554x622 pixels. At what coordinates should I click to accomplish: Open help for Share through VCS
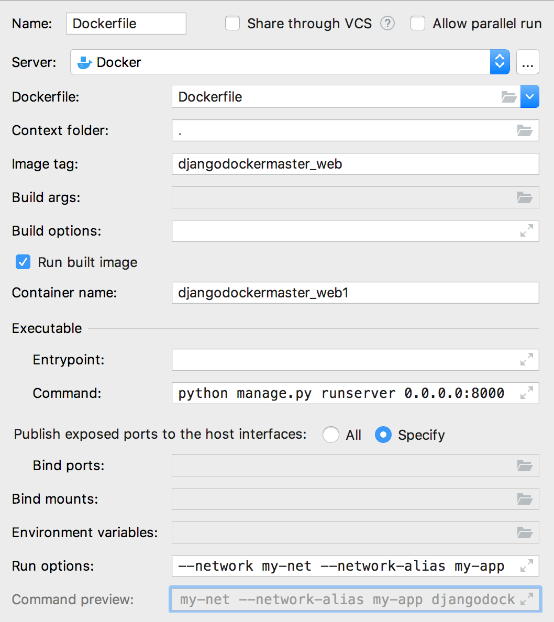pos(387,24)
